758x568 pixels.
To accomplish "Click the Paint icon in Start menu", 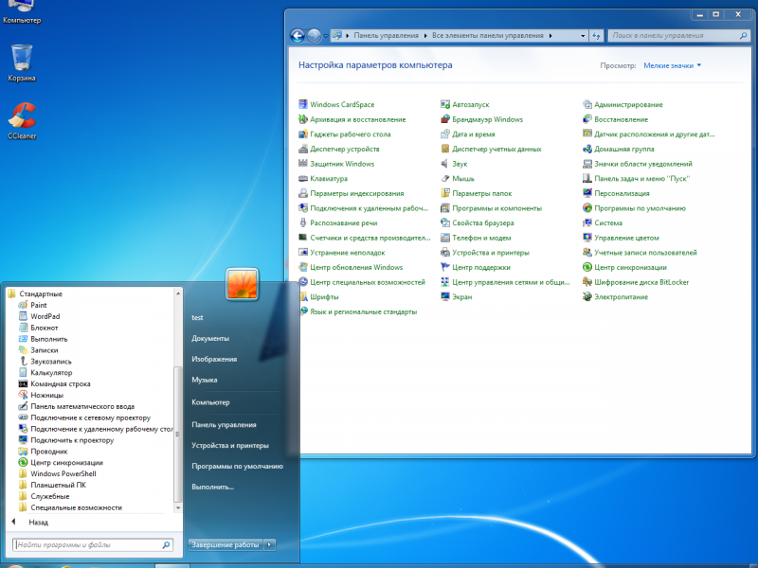I will pos(23,305).
